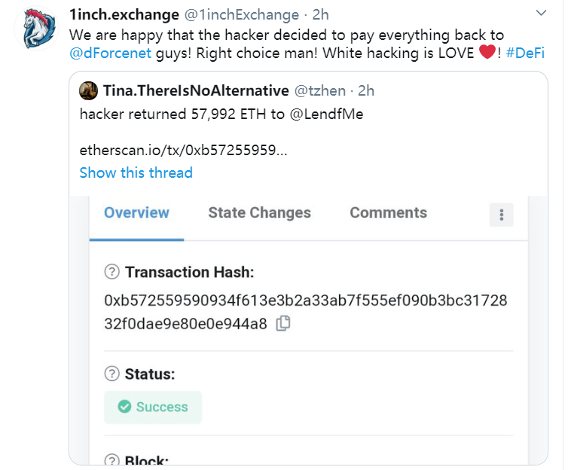Click the Show this thread link
Viewport: 568px width, 470px height.
pyautogui.click(x=136, y=172)
